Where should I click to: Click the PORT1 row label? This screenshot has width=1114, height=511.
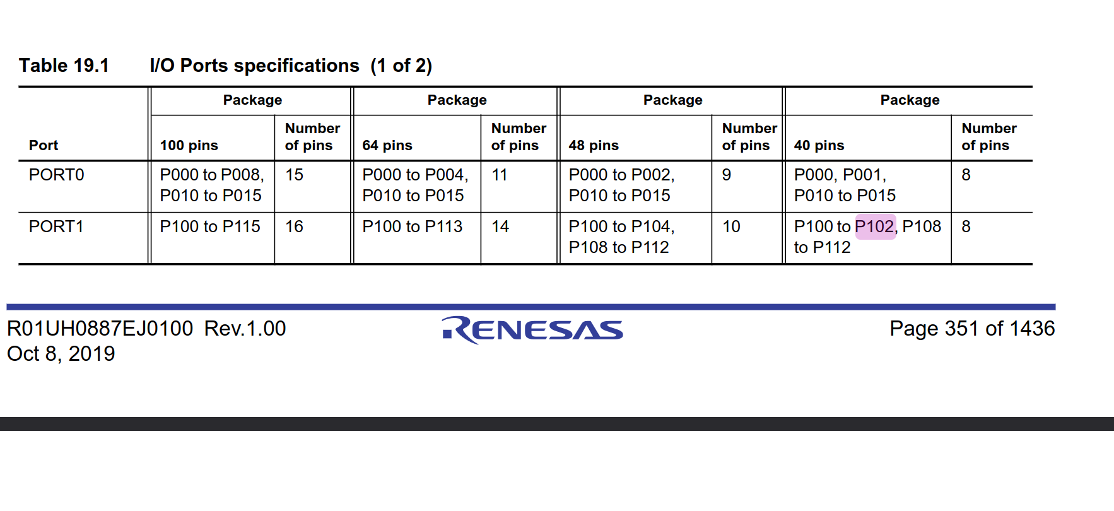pos(56,226)
